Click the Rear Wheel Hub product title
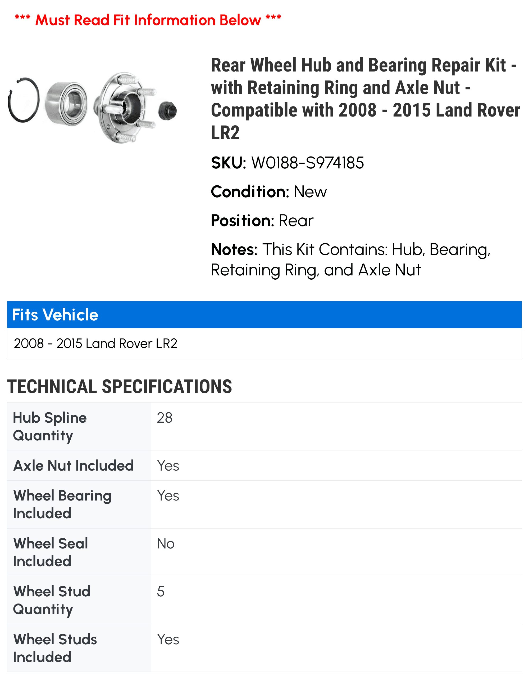Screen dimensions: 529x679 (x=365, y=99)
